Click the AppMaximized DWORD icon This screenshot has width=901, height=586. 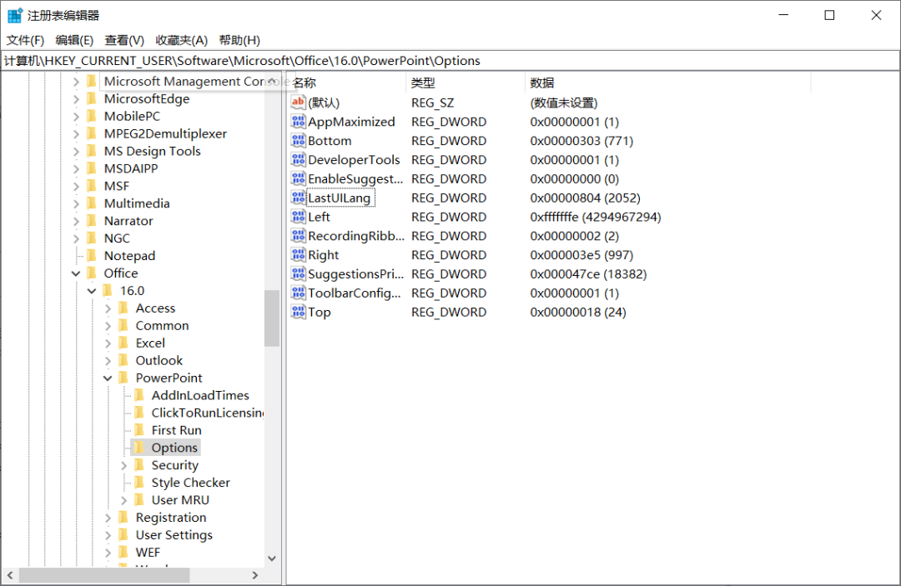(x=298, y=121)
